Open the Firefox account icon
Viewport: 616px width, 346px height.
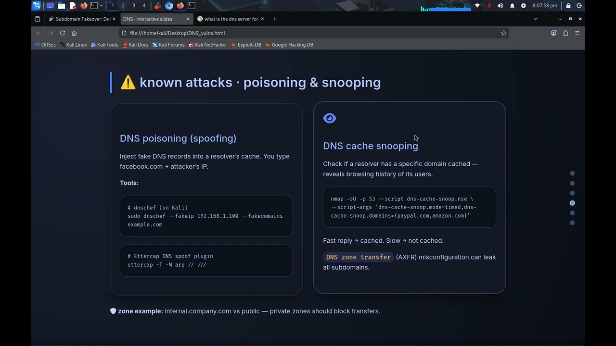553,33
